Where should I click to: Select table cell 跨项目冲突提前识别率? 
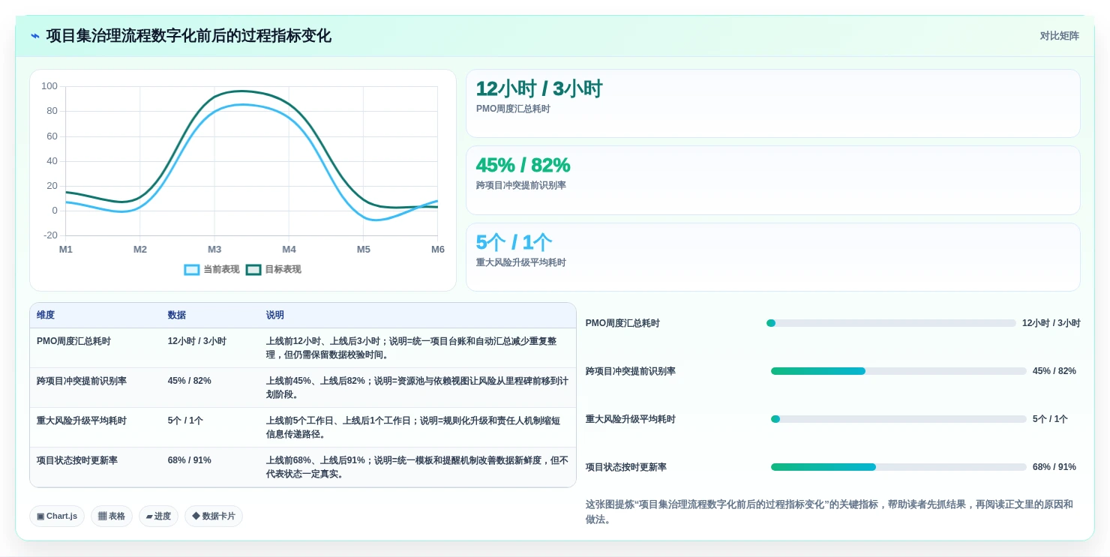[x=82, y=381]
